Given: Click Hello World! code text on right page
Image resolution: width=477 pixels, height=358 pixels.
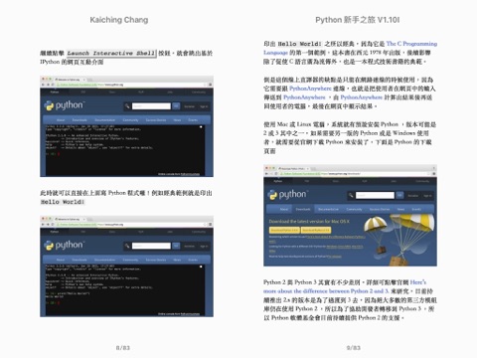Looking at the screenshot, I should click(x=300, y=44).
